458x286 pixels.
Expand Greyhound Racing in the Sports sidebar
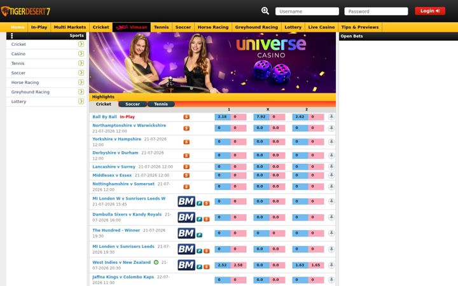81,92
